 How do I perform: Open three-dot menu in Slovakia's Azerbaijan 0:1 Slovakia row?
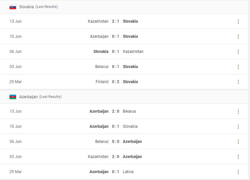coord(238,36)
